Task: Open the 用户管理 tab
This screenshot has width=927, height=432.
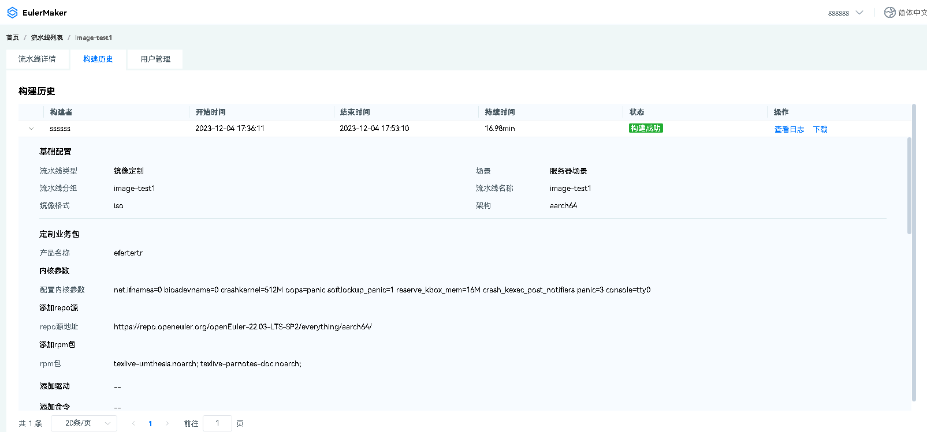Action: (155, 59)
